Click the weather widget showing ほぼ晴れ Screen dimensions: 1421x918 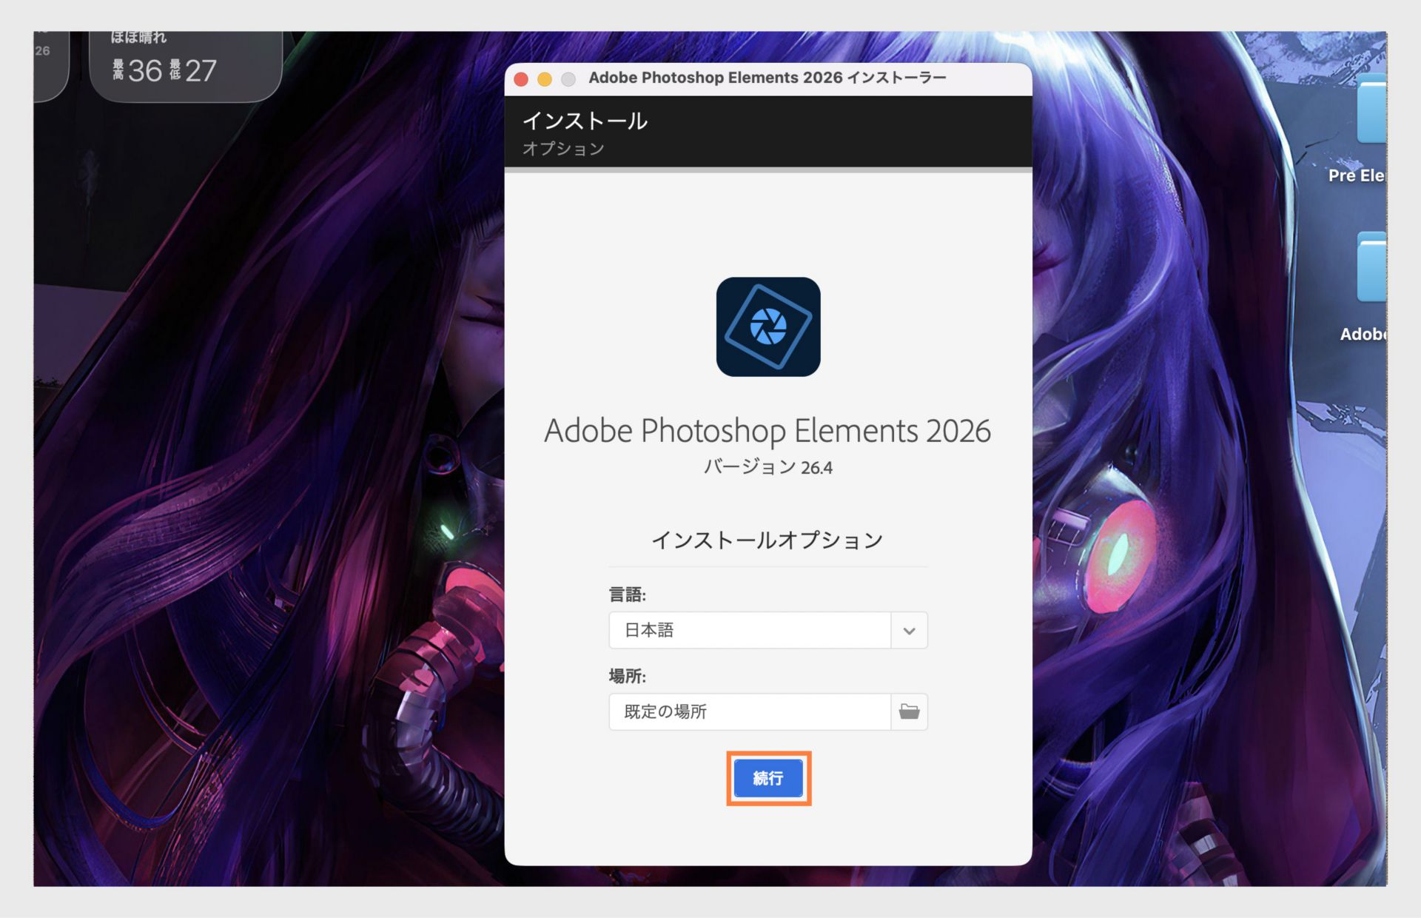185,56
